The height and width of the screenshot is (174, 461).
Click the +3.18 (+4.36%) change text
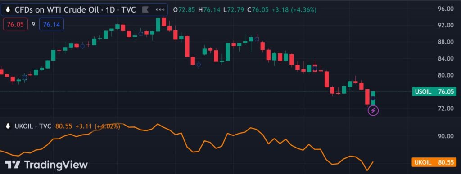294,10
